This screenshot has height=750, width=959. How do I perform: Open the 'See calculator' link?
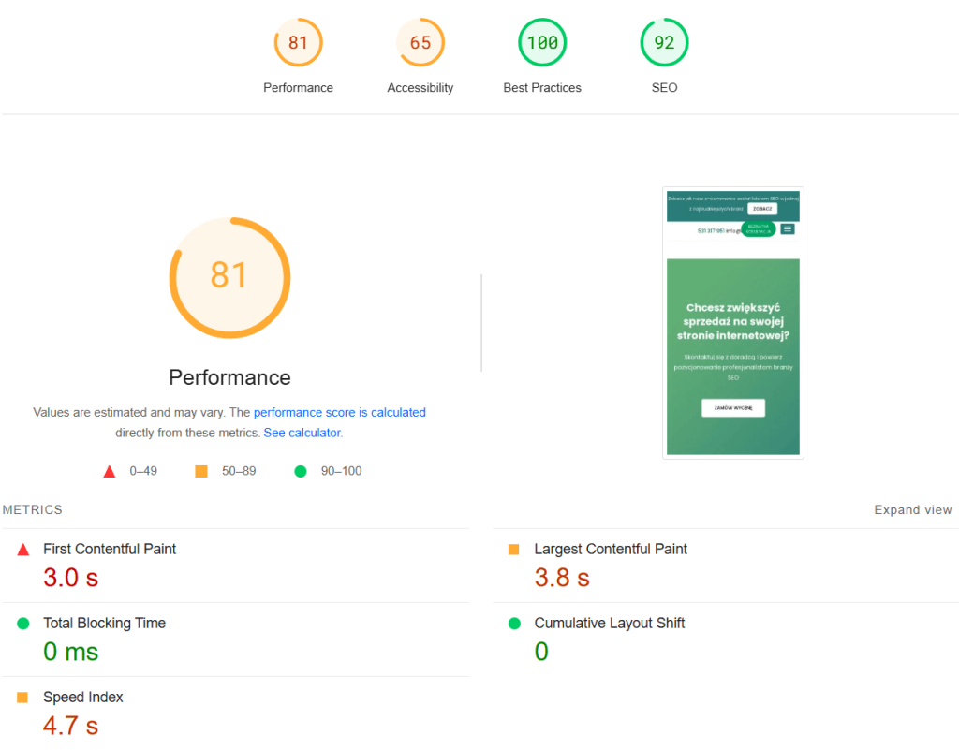click(x=302, y=433)
